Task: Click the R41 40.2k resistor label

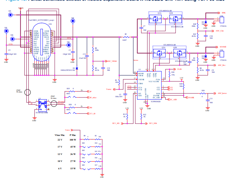Action: pos(194,35)
